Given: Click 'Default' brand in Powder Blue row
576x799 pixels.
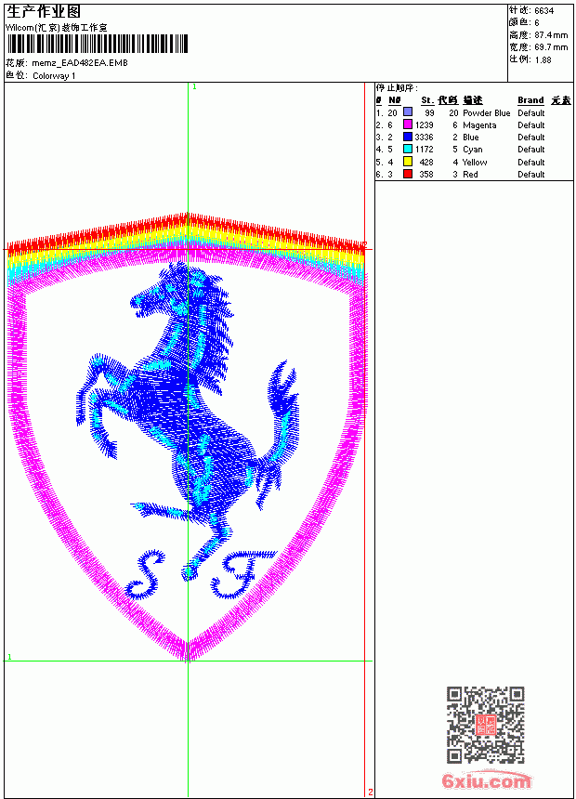Looking at the screenshot, I should [x=531, y=113].
